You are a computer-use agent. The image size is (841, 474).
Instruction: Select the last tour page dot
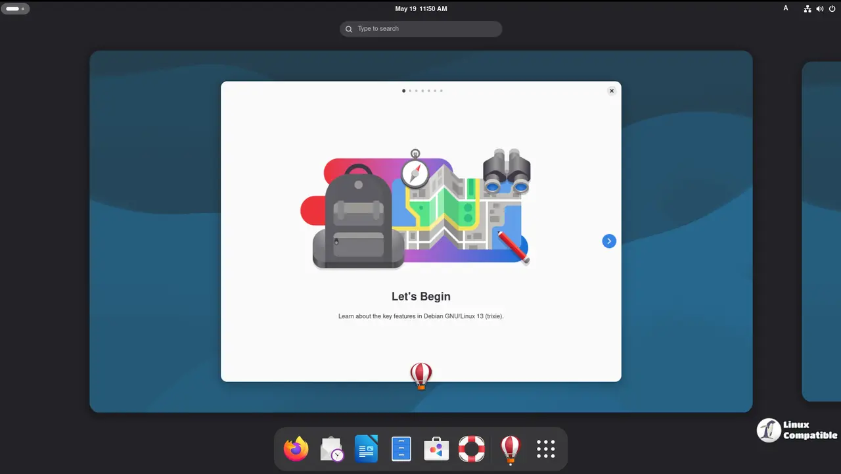(x=441, y=91)
